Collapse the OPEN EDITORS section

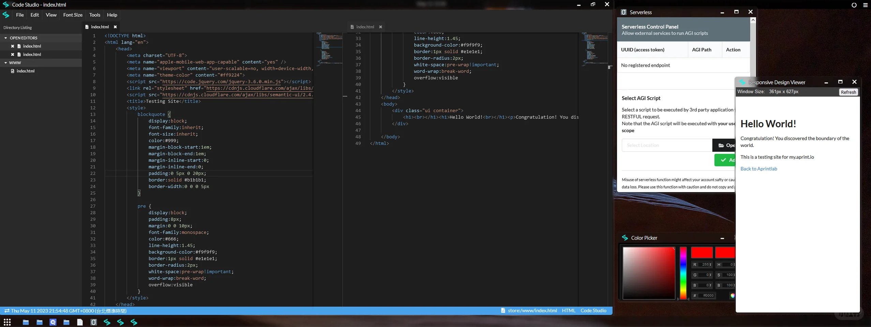6,38
